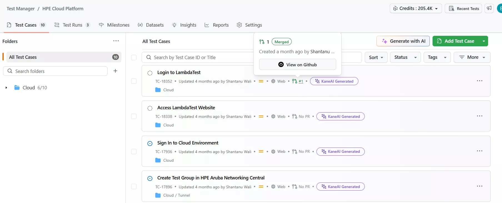Click pull request icon on TC-17936 row
The image size is (502, 203).
coord(294,151)
